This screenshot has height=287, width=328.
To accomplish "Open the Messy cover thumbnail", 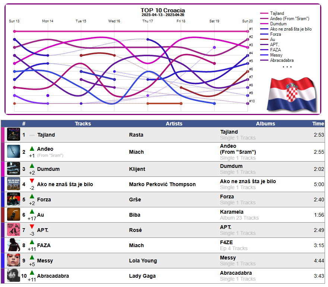I will point(13,260).
